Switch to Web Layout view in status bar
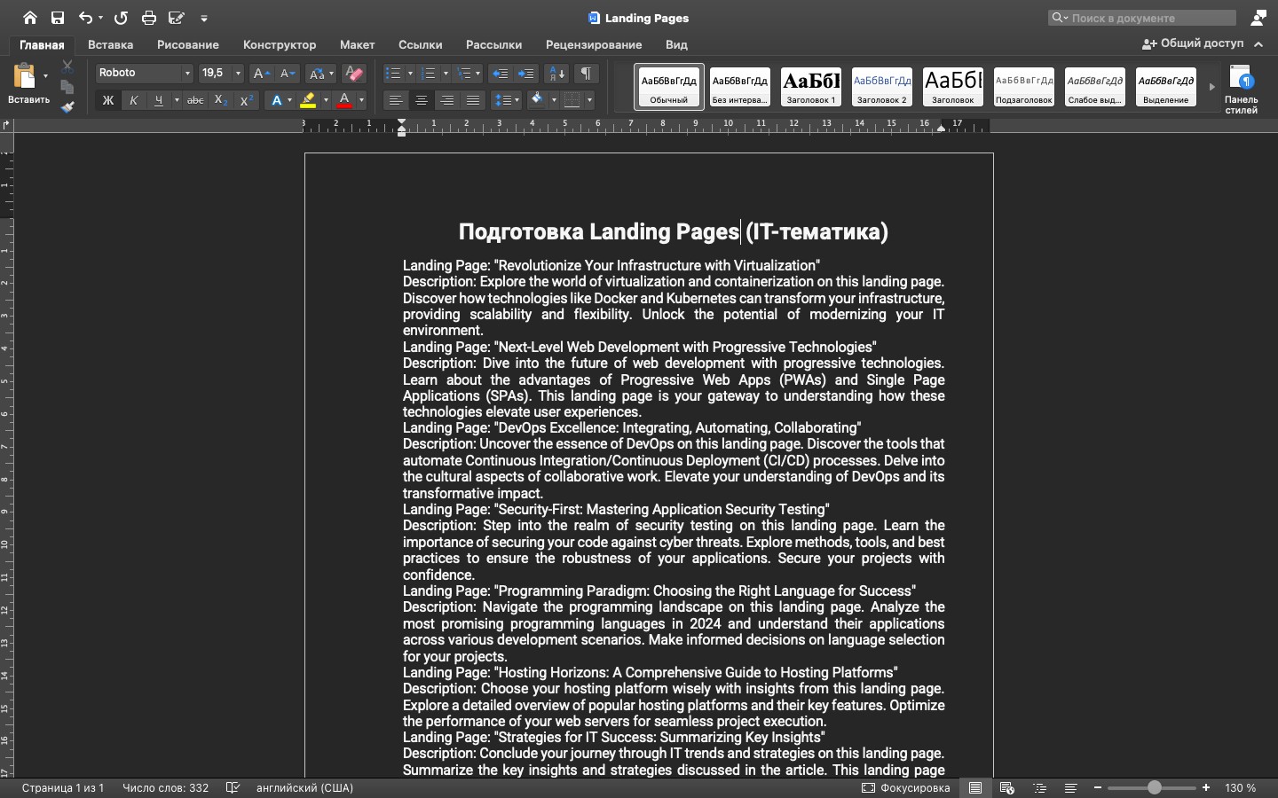The width and height of the screenshot is (1278, 798). tap(1006, 787)
